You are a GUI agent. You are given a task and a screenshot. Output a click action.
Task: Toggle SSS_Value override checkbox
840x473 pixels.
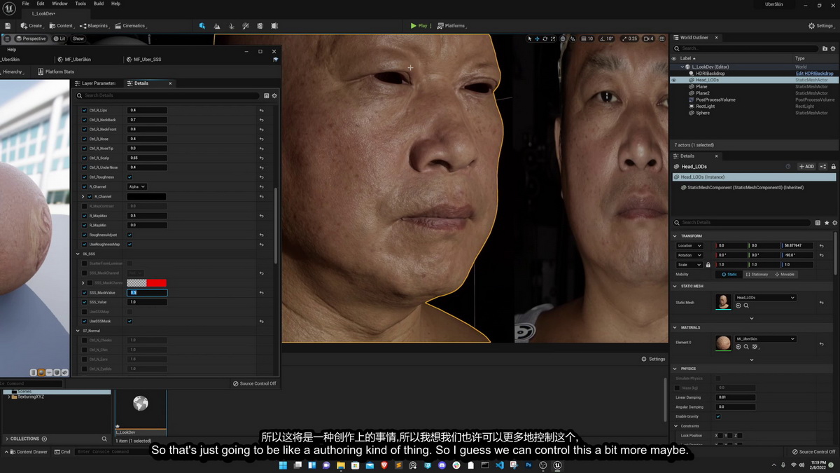click(85, 302)
